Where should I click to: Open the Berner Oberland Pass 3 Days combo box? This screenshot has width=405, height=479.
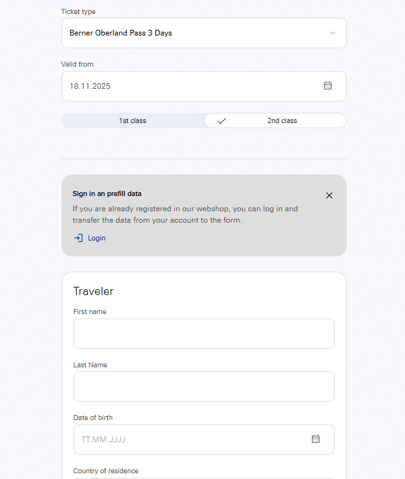pos(190,33)
